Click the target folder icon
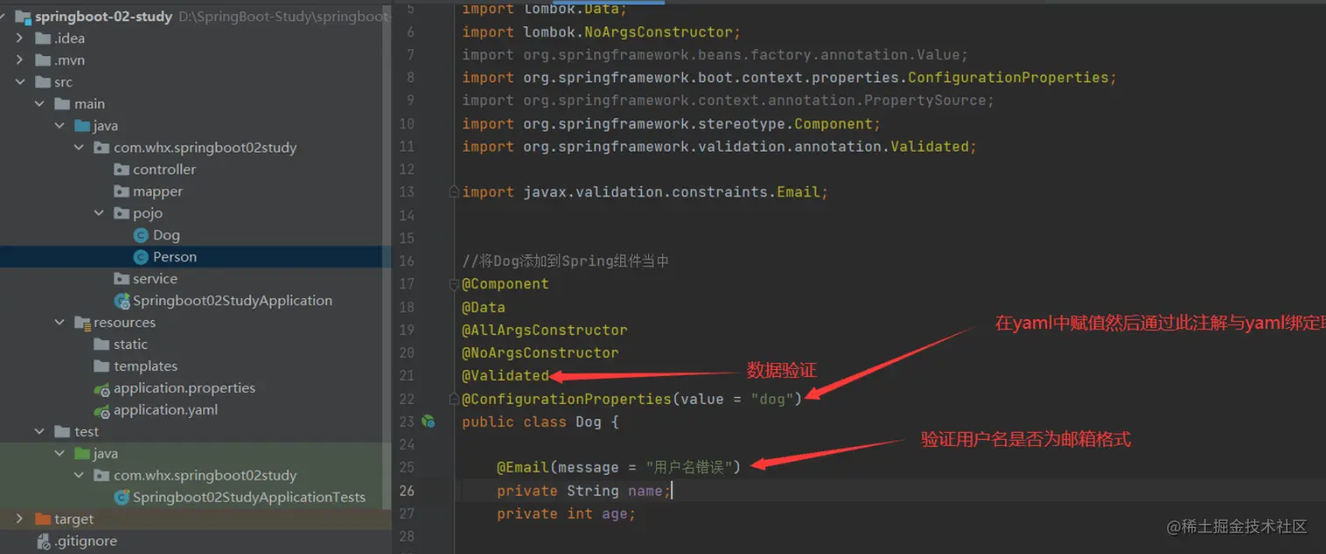Screen dimensions: 1326x554 43,519
